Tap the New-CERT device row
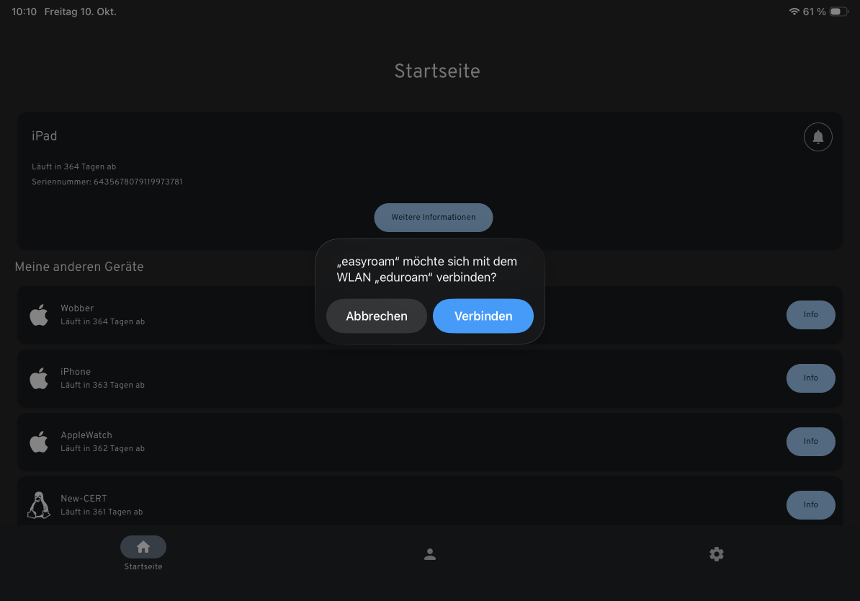Image resolution: width=860 pixels, height=601 pixels. point(429,501)
